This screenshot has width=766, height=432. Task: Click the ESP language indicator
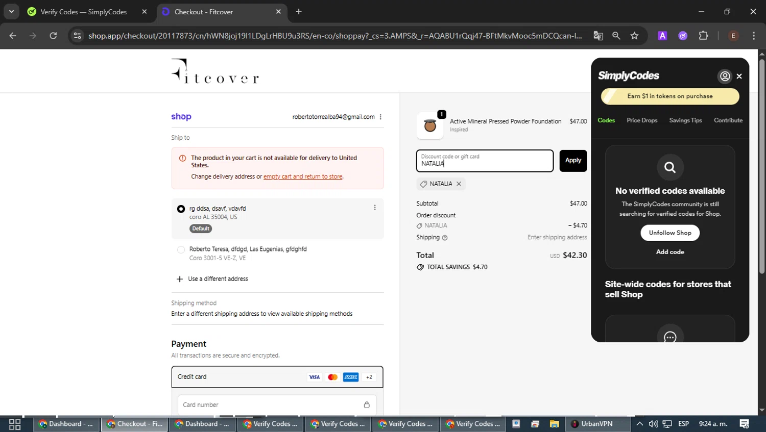point(683,424)
